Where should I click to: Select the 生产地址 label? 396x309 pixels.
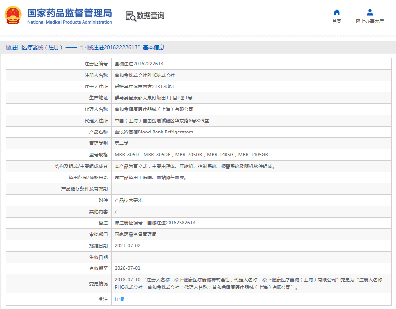coord(98,98)
